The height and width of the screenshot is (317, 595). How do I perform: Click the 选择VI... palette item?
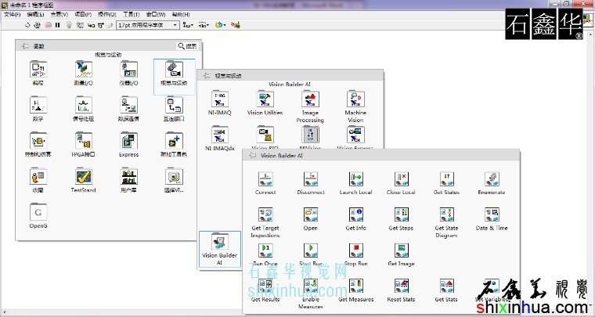pos(174,180)
